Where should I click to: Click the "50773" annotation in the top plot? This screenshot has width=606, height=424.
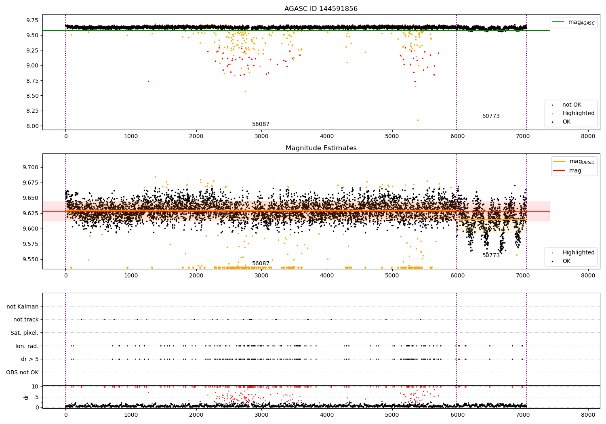[x=491, y=116]
